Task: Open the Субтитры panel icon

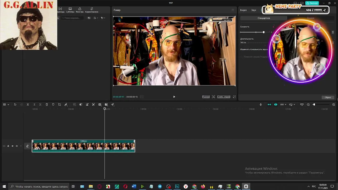Action: (x=70, y=10)
